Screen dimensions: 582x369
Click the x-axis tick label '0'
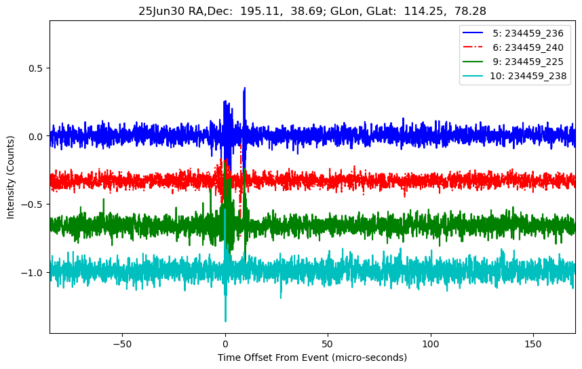(x=225, y=344)
